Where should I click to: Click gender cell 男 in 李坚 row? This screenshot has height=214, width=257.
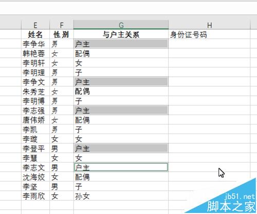pos(62,186)
